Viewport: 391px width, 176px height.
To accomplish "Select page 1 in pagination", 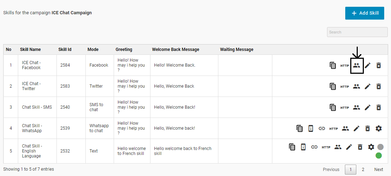I will [x=350, y=170].
